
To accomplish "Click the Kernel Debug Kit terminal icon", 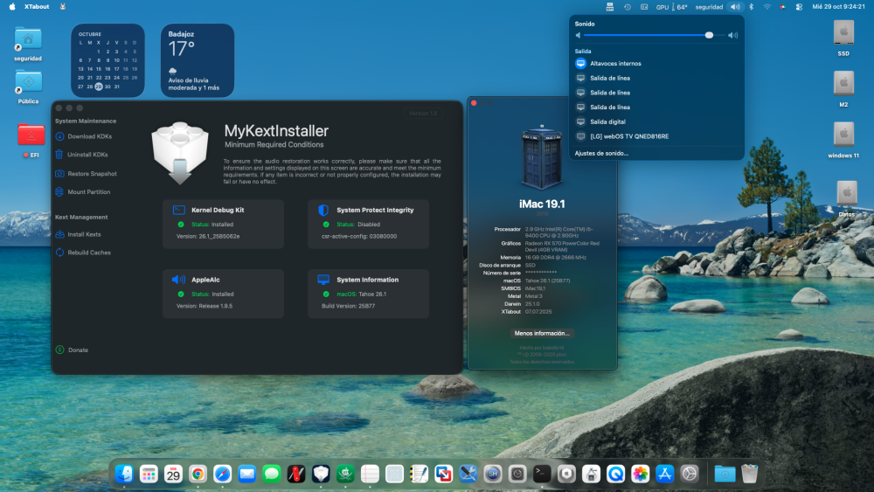I will 179,210.
